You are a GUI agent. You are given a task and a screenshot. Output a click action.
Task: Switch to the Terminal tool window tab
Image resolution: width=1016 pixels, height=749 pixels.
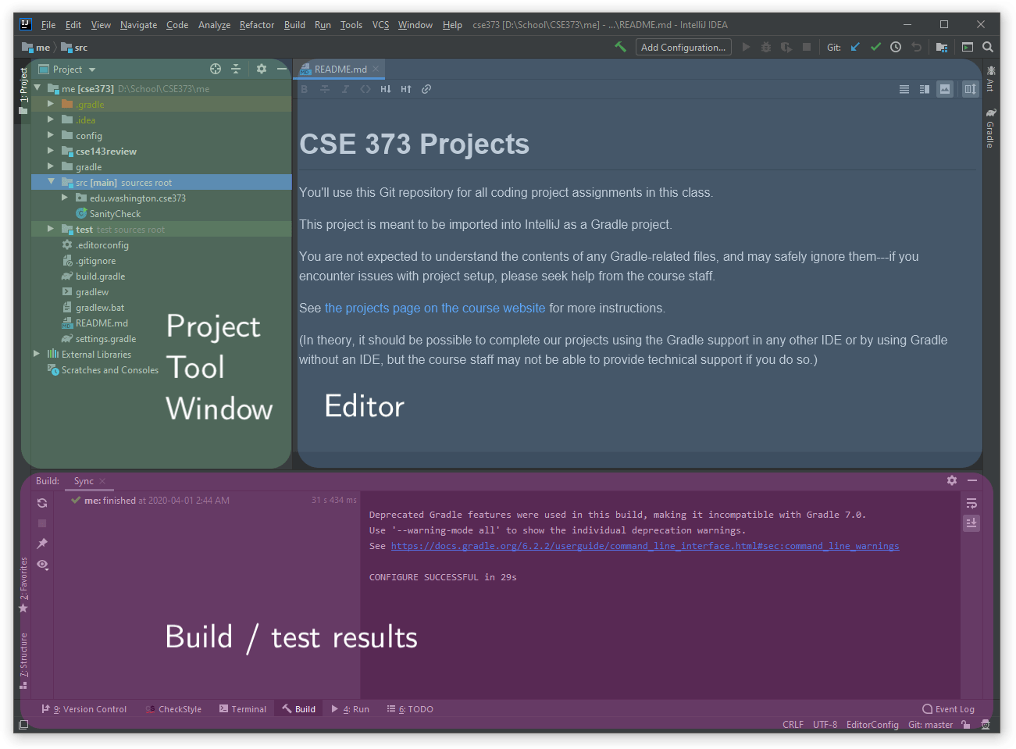(x=243, y=708)
